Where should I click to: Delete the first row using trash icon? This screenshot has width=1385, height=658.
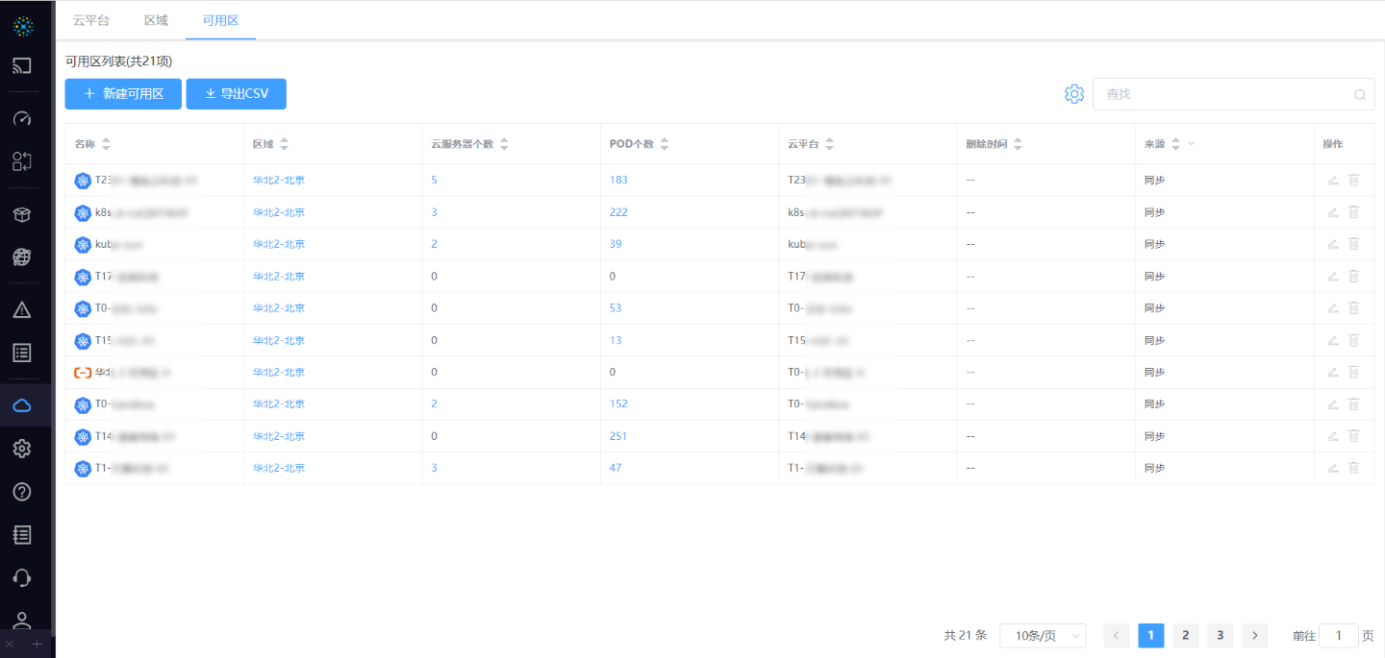point(1354,180)
